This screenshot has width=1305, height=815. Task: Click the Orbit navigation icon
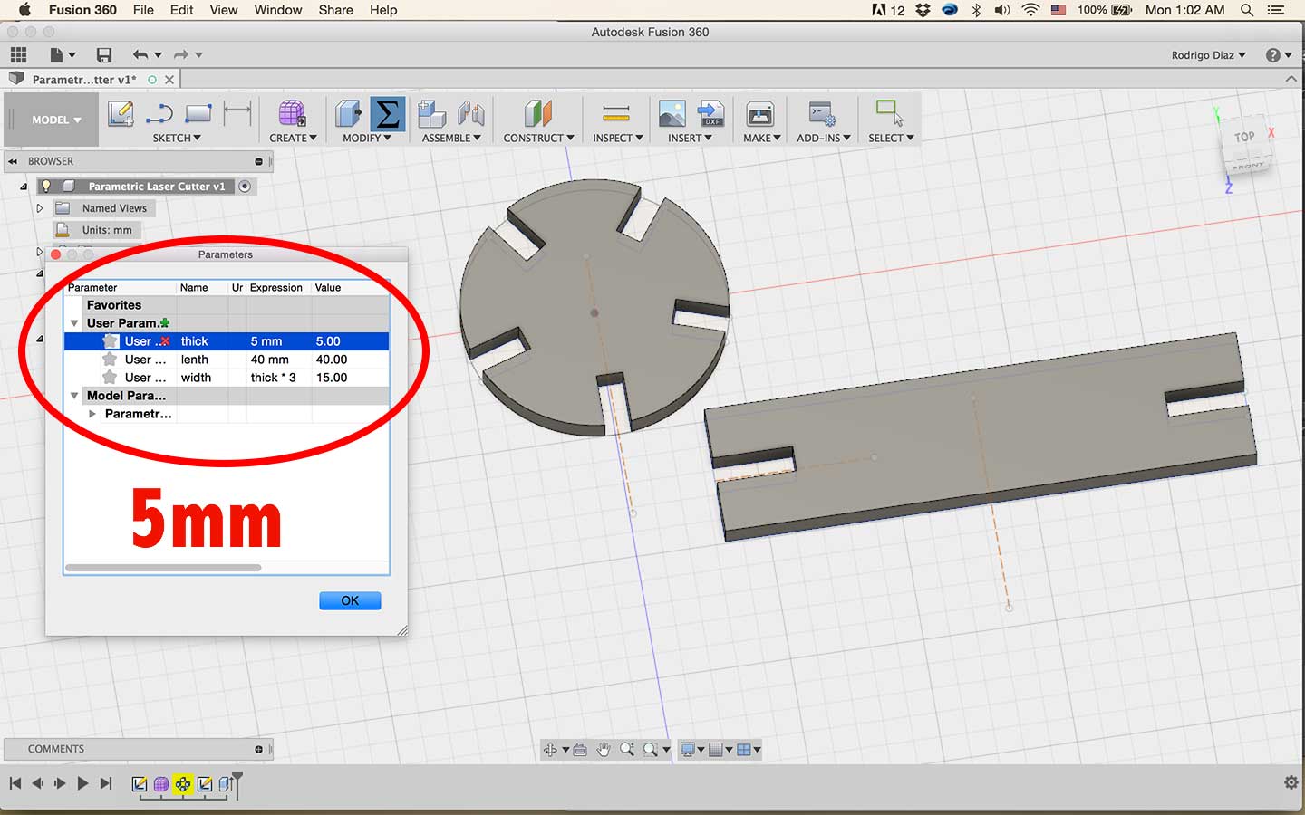coord(550,749)
